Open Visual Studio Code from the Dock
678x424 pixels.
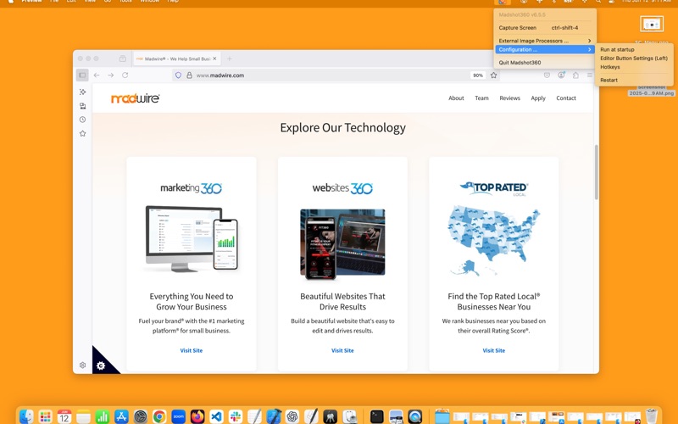(216, 416)
